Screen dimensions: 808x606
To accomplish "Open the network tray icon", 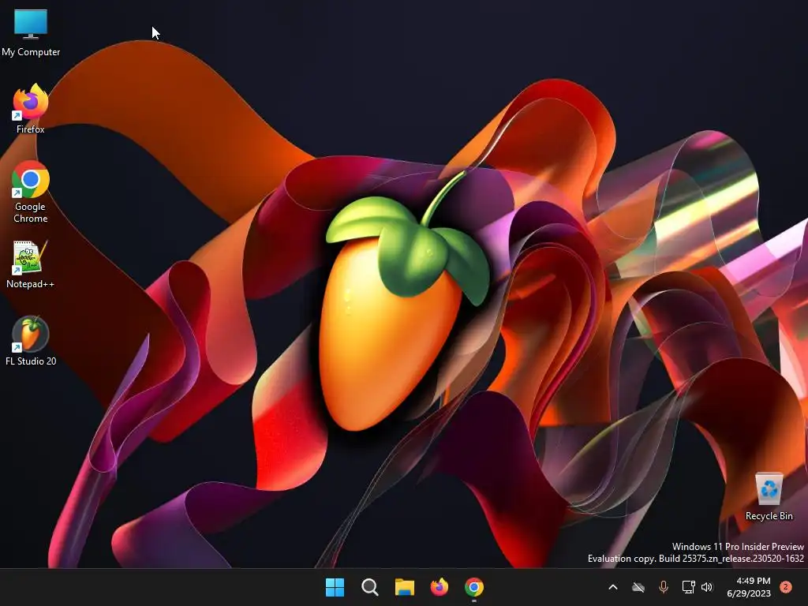I will [688, 587].
